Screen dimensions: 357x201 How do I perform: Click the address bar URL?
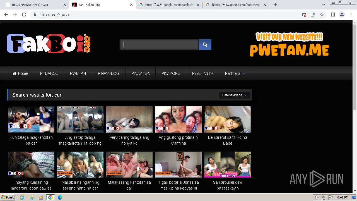click(54, 15)
